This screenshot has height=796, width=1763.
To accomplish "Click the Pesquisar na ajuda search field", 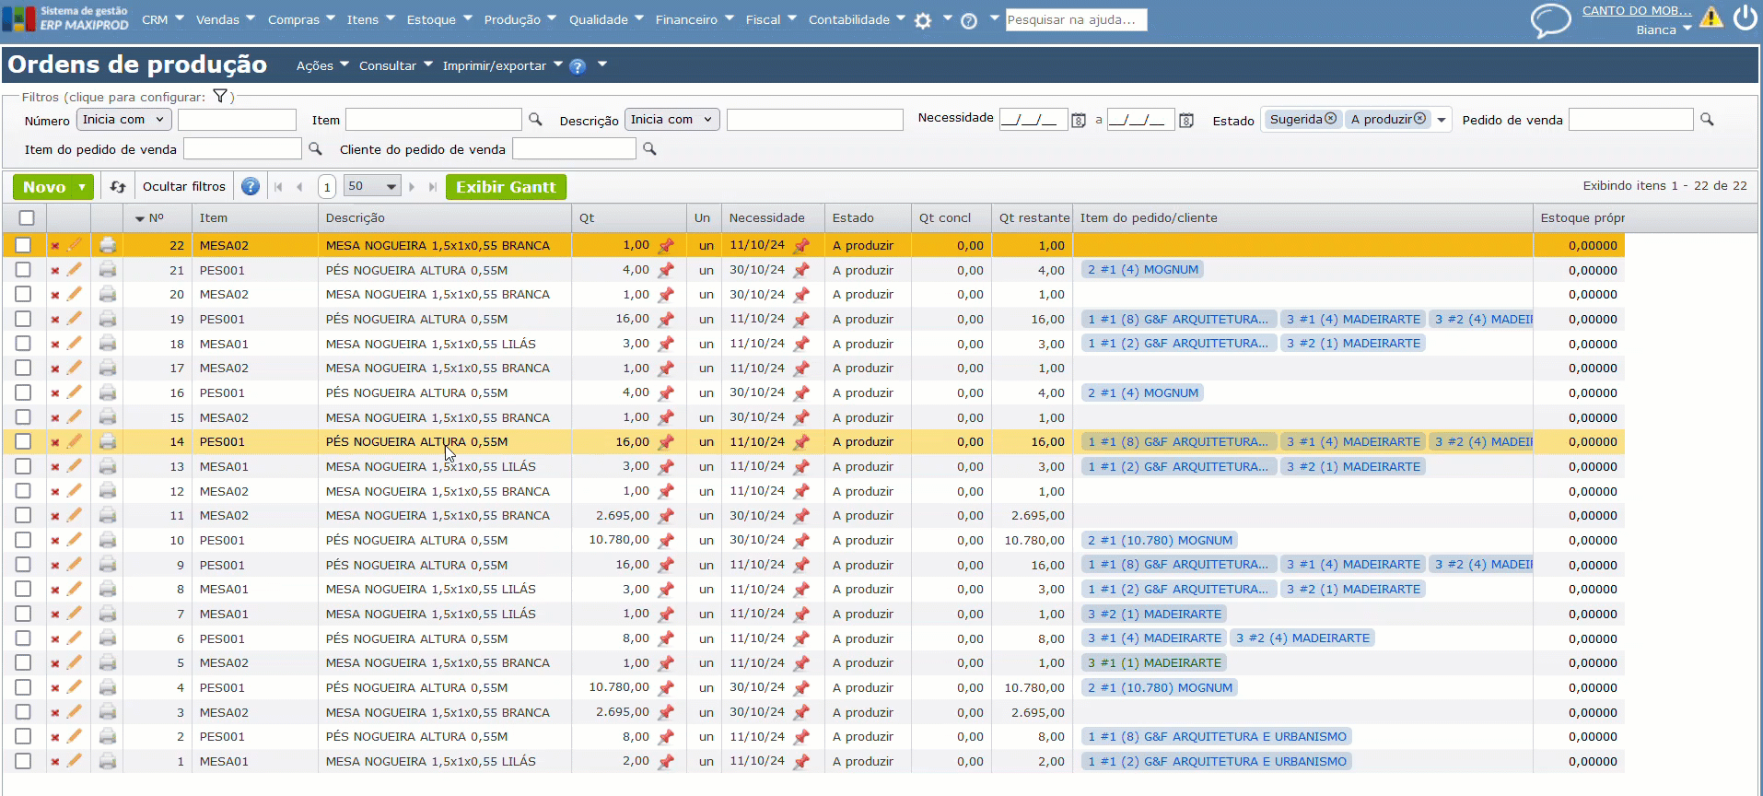I will (1076, 19).
